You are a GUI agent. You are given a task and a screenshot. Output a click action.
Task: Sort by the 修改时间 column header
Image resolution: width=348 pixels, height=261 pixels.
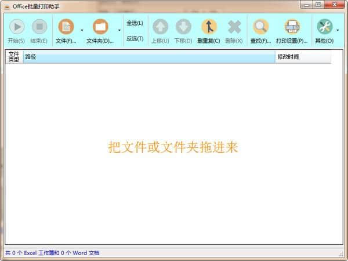coord(303,57)
